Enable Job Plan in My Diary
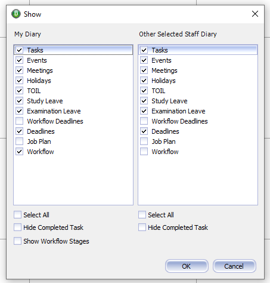Screen dimensions: 270x283 [20, 141]
